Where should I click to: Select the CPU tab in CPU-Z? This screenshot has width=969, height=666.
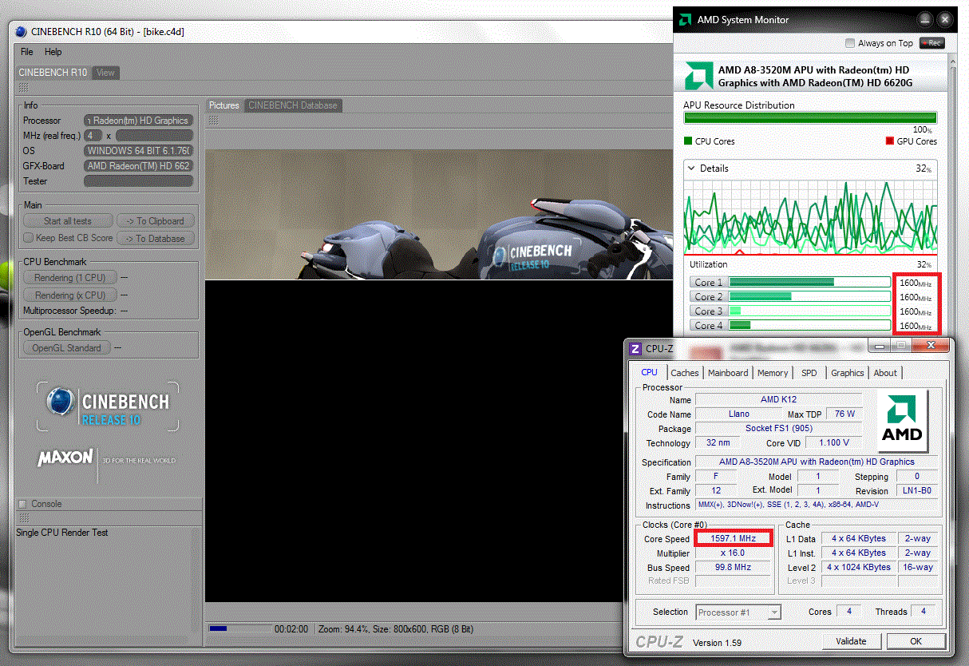(650, 372)
